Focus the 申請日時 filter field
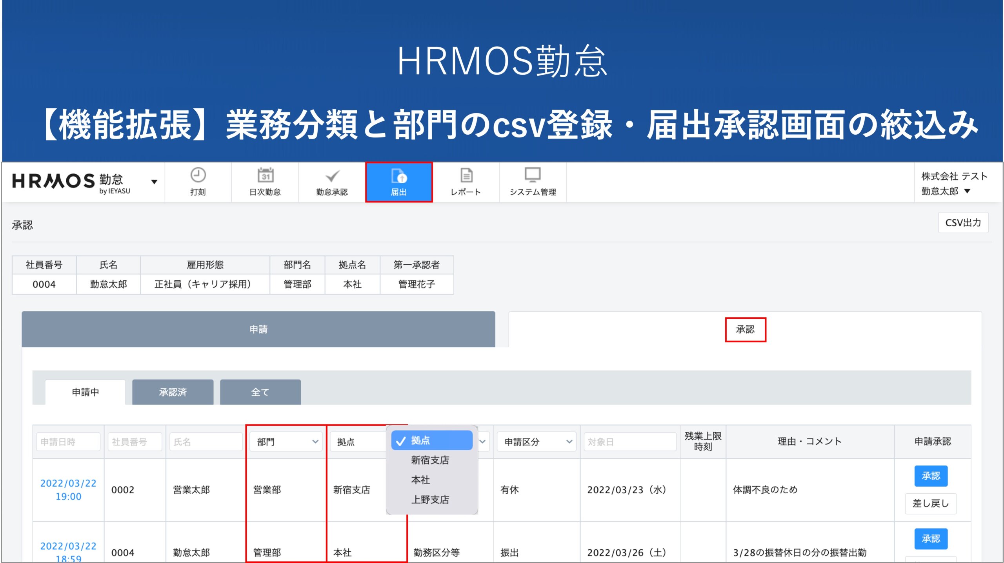Viewport: 1004px width, 563px height. pyautogui.click(x=68, y=442)
